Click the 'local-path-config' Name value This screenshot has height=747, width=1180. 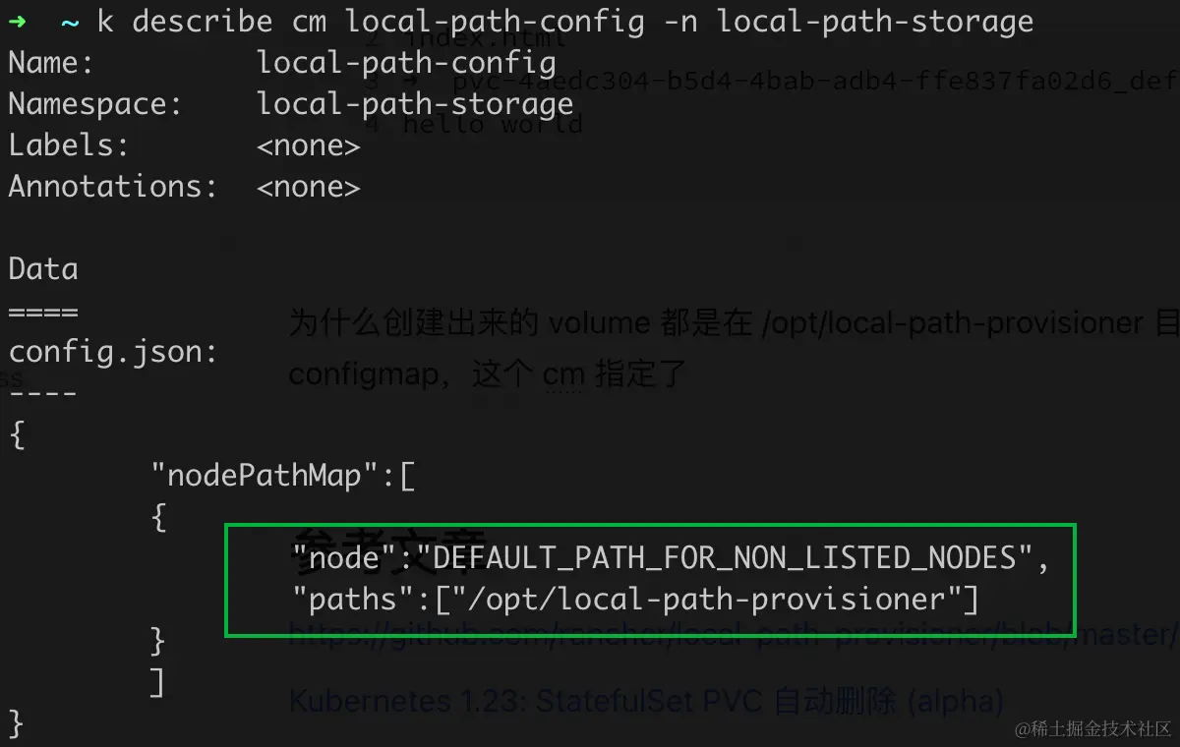coord(406,63)
